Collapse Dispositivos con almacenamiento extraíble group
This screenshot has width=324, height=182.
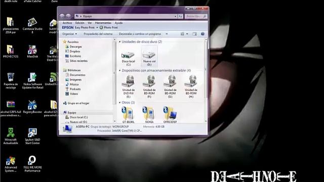point(119,71)
